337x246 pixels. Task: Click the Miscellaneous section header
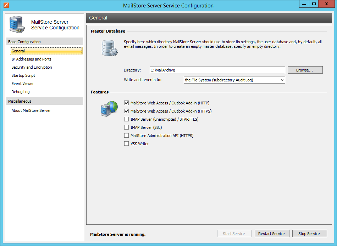click(x=44, y=101)
